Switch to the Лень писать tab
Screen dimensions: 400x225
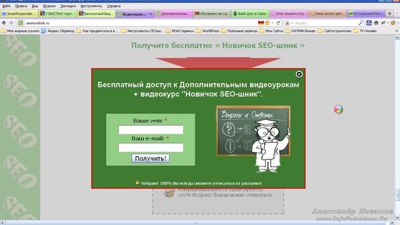coord(327,14)
